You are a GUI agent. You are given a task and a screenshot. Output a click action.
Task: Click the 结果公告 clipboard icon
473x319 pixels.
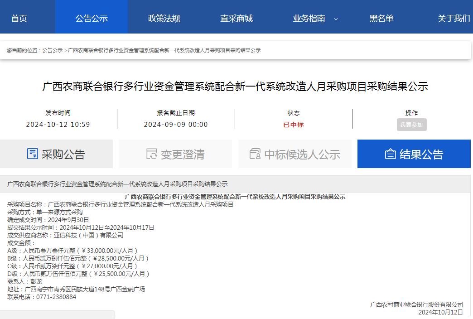[391, 154]
